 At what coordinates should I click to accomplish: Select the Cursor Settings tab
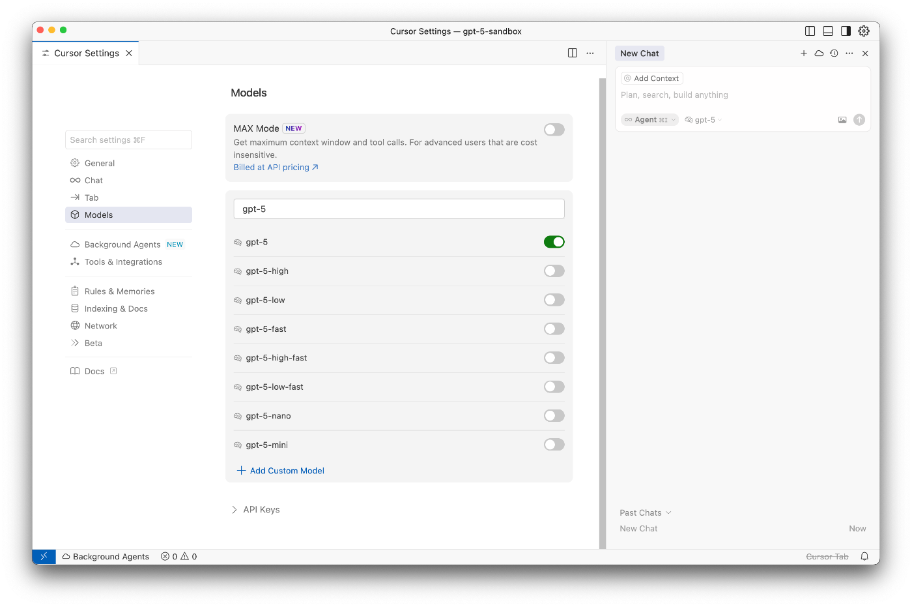(86, 53)
